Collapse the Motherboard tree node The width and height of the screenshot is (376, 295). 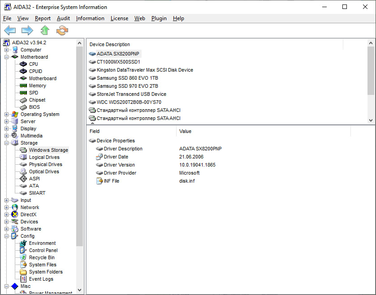(6, 57)
